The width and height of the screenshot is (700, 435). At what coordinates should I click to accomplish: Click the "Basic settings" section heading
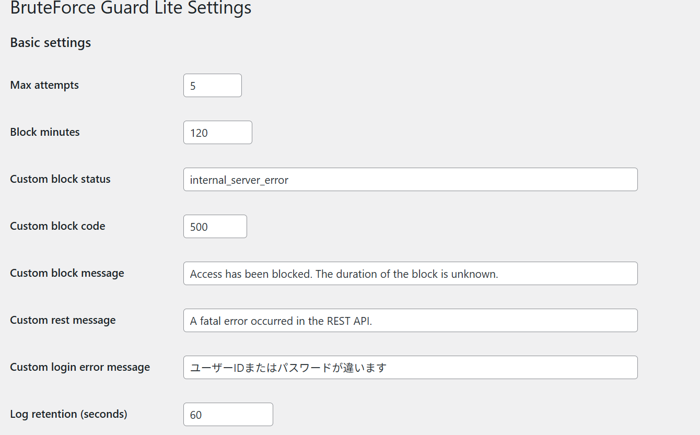(51, 43)
